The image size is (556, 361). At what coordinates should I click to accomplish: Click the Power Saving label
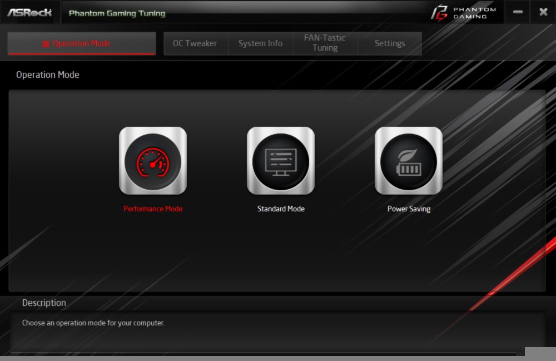[x=409, y=209]
